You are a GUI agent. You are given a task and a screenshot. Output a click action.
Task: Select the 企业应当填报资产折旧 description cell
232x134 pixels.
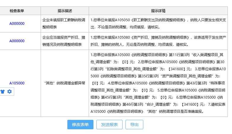(64, 41)
